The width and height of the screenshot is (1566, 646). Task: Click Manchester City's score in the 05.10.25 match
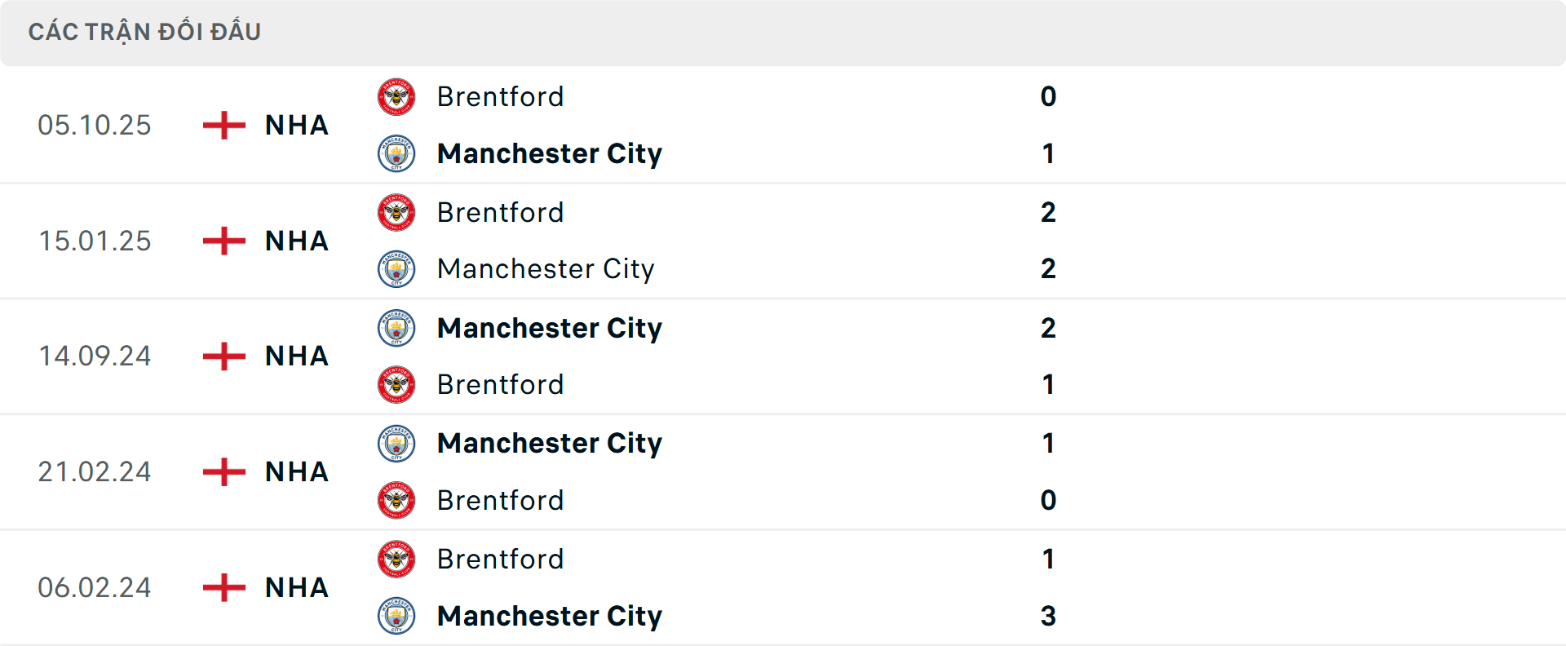point(1049,153)
